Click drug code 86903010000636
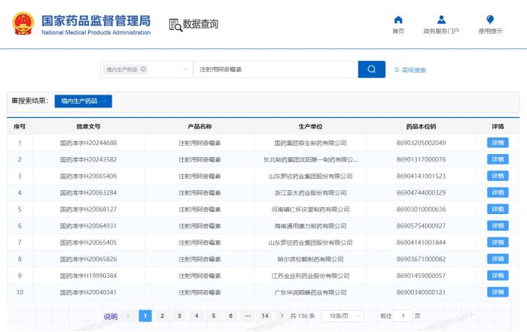 click(421, 210)
